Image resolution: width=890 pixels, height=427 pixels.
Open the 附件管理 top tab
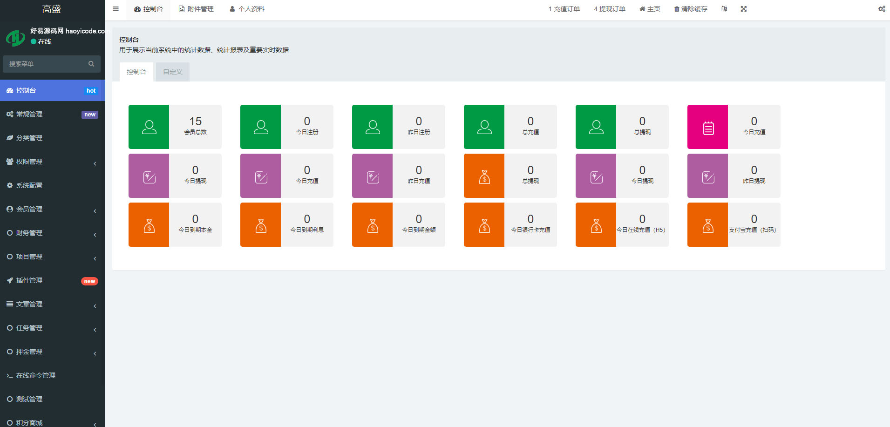pos(196,9)
